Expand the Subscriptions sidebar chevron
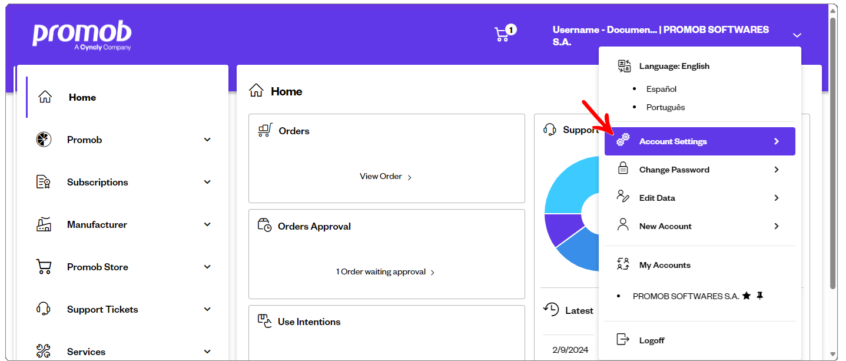 [207, 182]
